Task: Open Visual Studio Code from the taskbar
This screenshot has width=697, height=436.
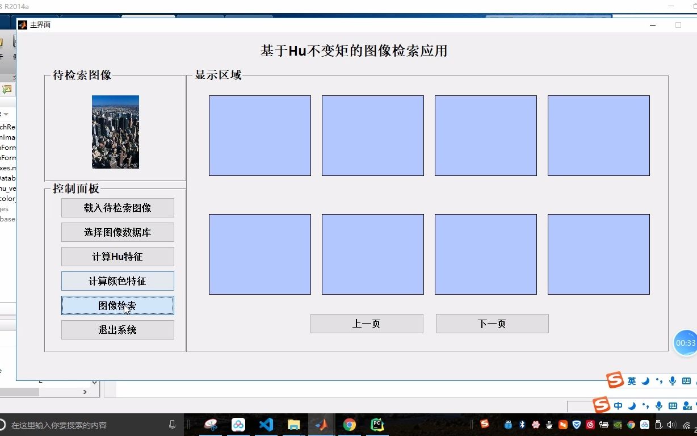Action: click(266, 425)
